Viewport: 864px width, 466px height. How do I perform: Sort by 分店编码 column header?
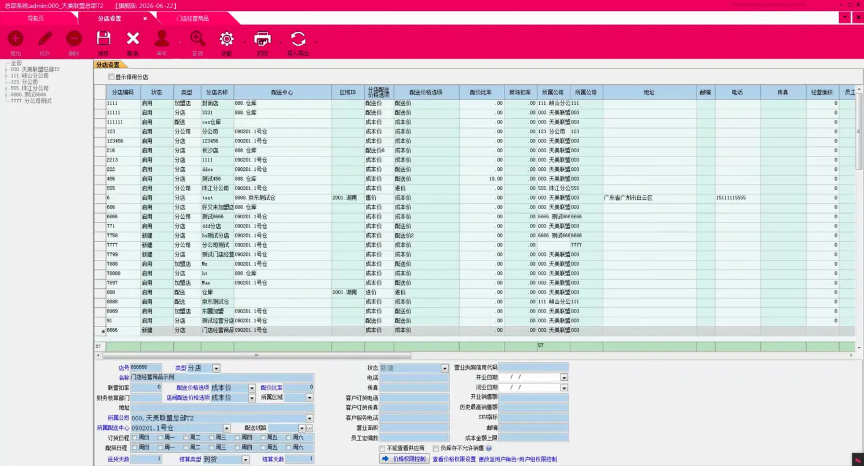coord(123,92)
